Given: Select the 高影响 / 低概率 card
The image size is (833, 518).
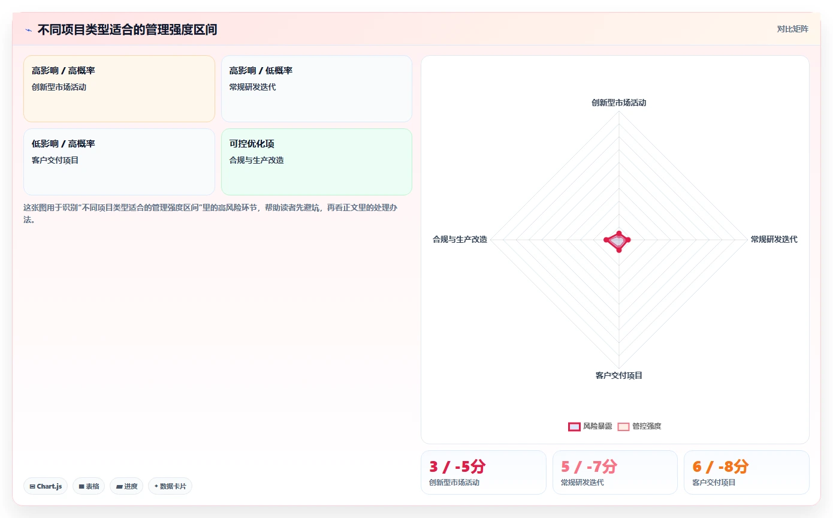Looking at the screenshot, I should pyautogui.click(x=316, y=89).
